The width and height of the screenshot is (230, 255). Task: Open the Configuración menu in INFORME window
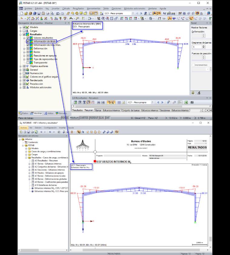point(50,128)
